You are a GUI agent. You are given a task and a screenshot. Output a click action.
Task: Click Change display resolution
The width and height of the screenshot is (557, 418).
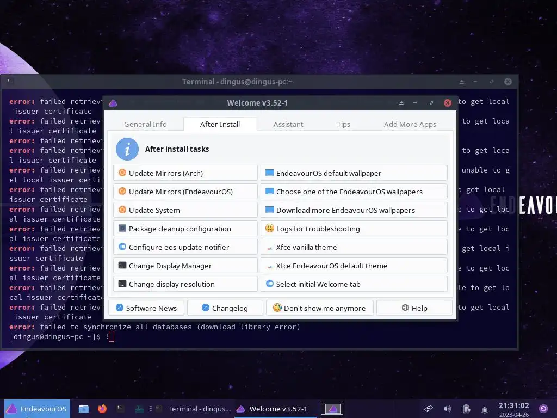coord(185,284)
